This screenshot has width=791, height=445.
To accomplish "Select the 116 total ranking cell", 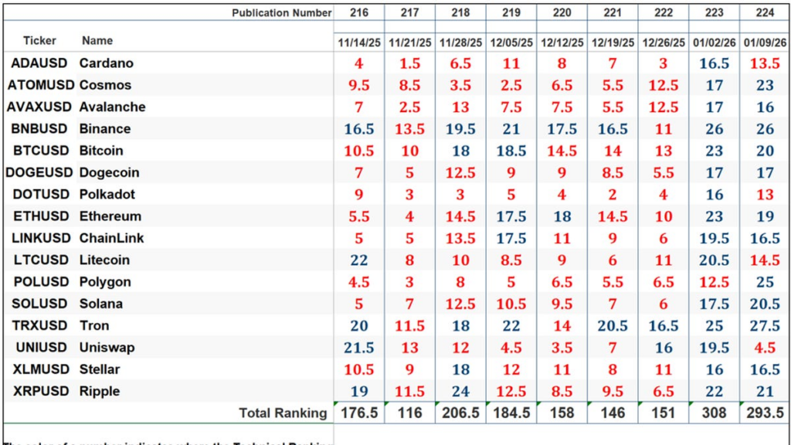I will click(x=409, y=413).
